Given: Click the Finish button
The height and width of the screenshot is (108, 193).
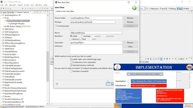Looking at the screenshot, I should click(x=110, y=84).
